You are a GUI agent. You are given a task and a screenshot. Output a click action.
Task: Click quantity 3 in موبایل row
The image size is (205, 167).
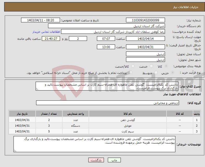coord(49,126)
